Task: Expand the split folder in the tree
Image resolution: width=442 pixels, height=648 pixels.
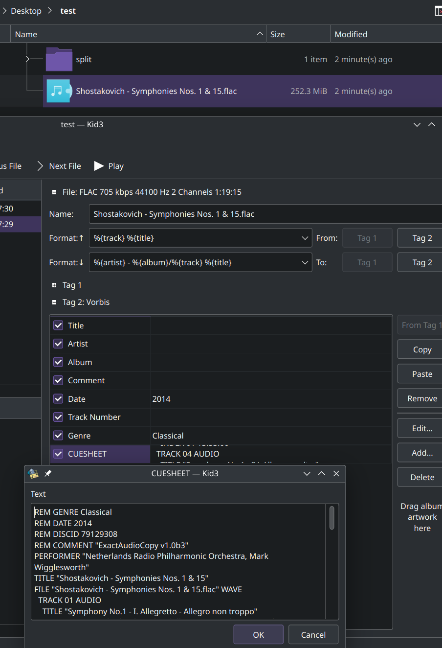Action: (28, 59)
